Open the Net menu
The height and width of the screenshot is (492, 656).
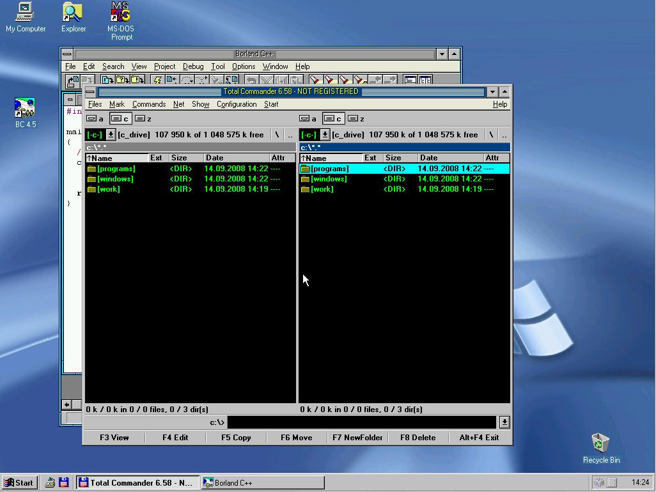click(x=178, y=104)
